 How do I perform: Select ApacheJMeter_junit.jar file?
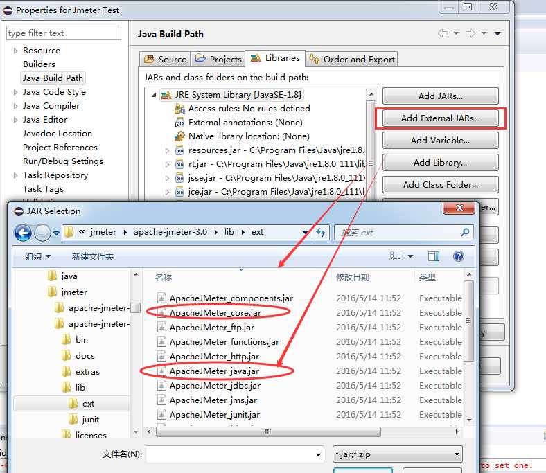[x=215, y=415]
